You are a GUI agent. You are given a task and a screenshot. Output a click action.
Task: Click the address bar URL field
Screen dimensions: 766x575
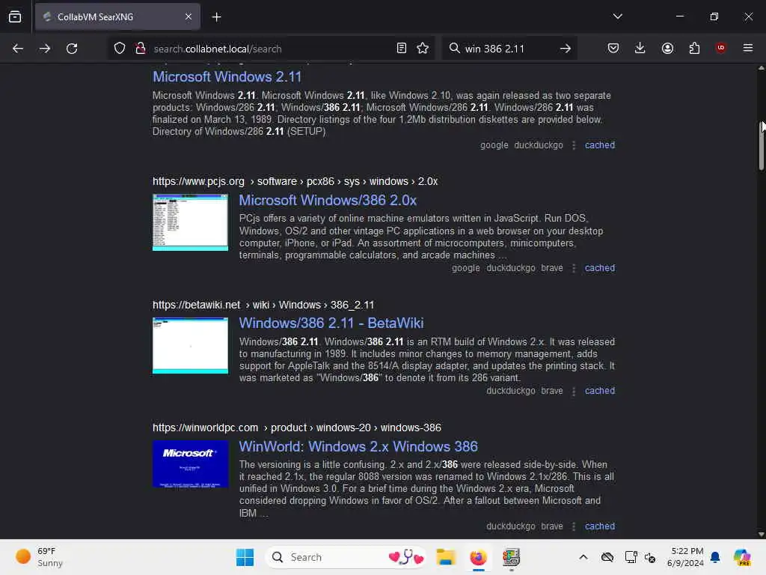coord(271,49)
